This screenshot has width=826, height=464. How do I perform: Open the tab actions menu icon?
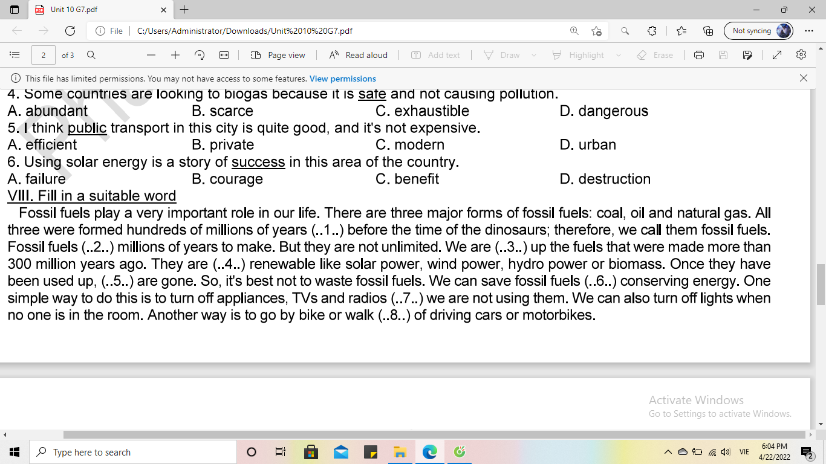pos(15,10)
